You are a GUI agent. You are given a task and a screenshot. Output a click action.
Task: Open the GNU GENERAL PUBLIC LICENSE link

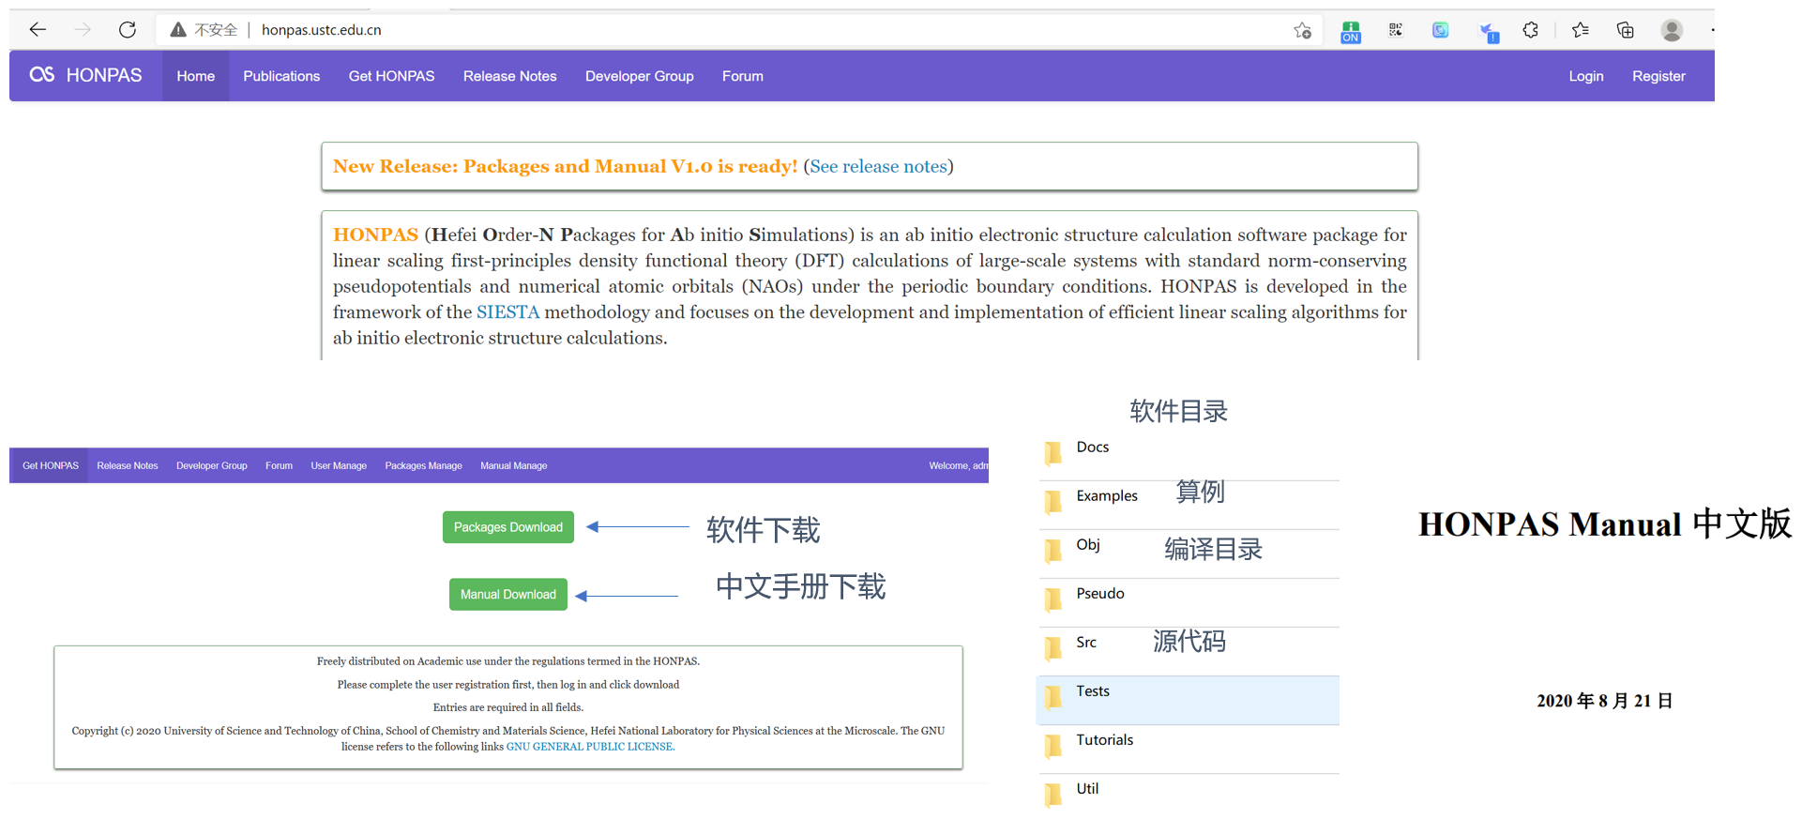point(590,747)
